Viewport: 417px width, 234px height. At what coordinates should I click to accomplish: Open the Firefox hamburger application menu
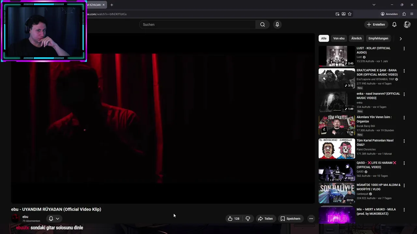(x=412, y=14)
